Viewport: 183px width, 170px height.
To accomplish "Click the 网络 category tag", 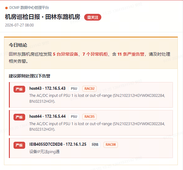I will pos(95,145).
